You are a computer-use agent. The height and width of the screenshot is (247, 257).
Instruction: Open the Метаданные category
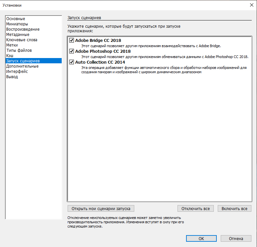point(34,35)
